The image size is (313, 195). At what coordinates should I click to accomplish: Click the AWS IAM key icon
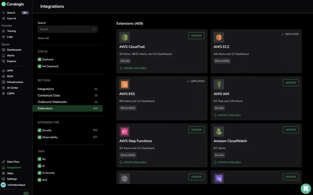(x=219, y=84)
